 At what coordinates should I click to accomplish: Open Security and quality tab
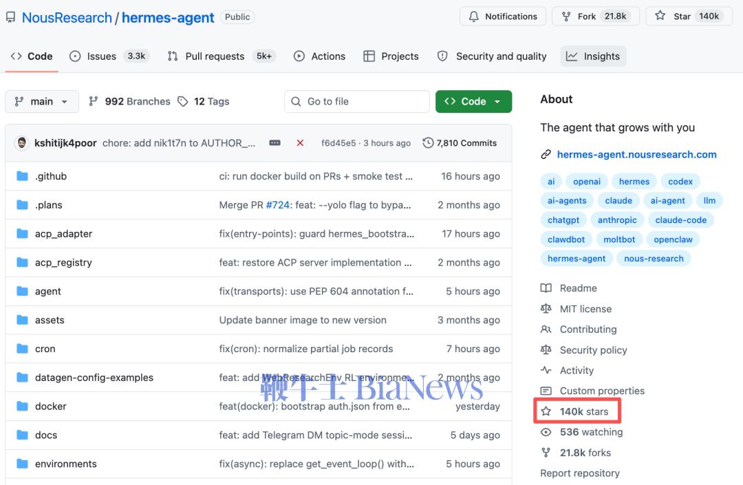click(492, 56)
